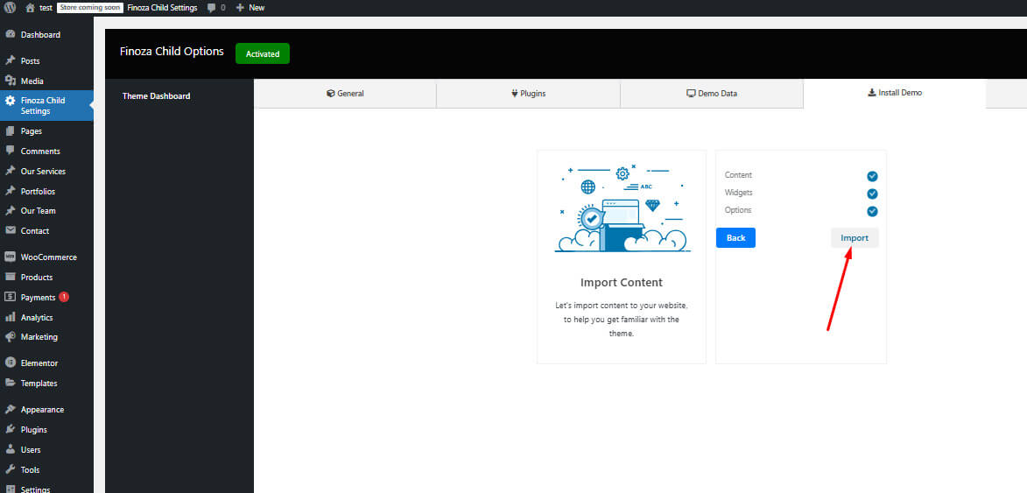Click the Finoza Child Settings gear icon
1027x493 pixels.
pyautogui.click(x=10, y=101)
